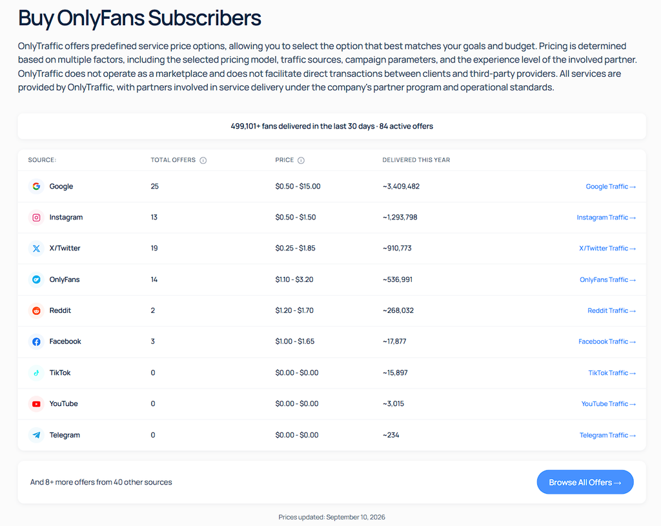Click Facebook price $1.00 - $1.65

[x=294, y=341]
